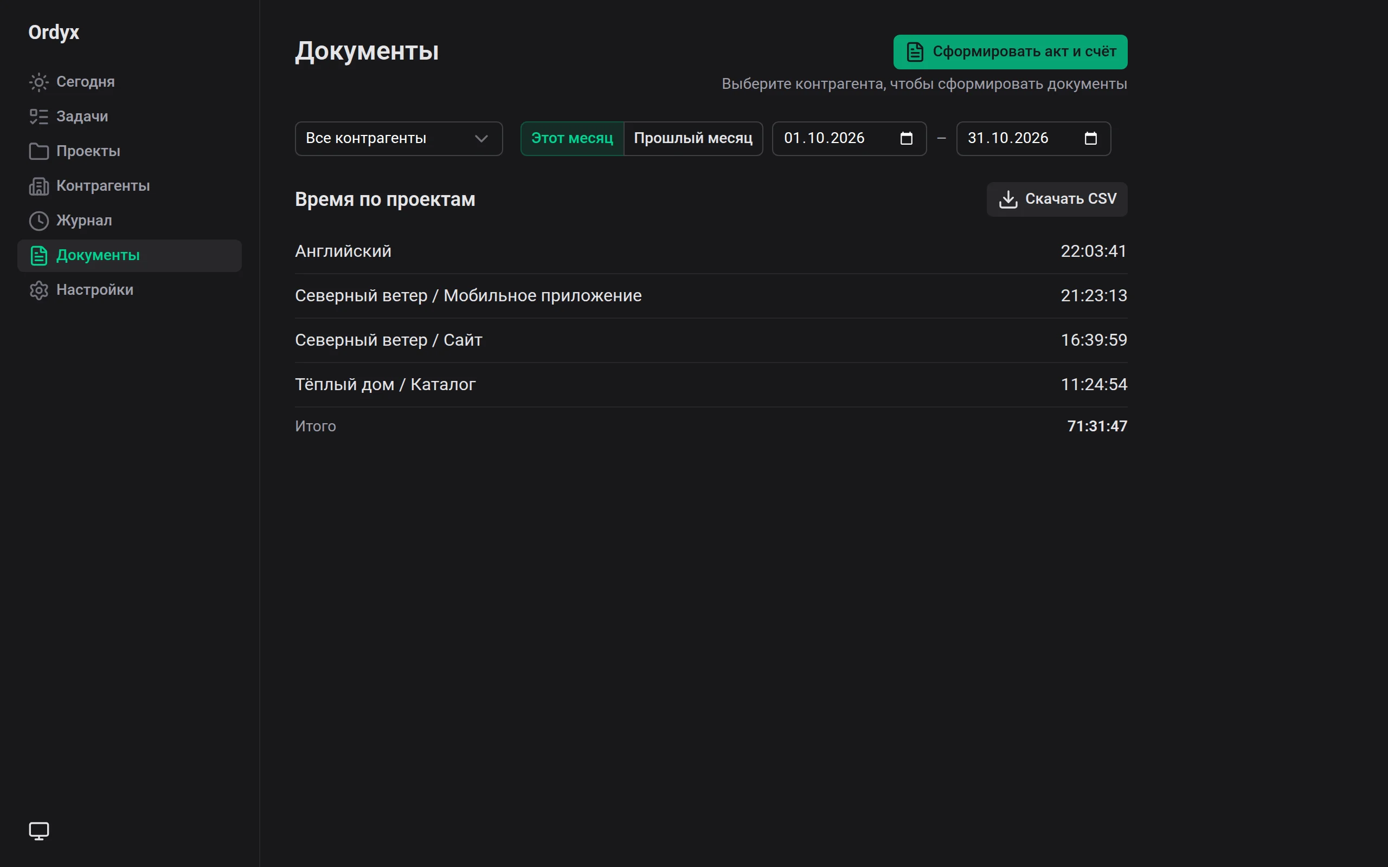Click the document icon beside Документы
The width and height of the screenshot is (1388, 867).
[39, 256]
